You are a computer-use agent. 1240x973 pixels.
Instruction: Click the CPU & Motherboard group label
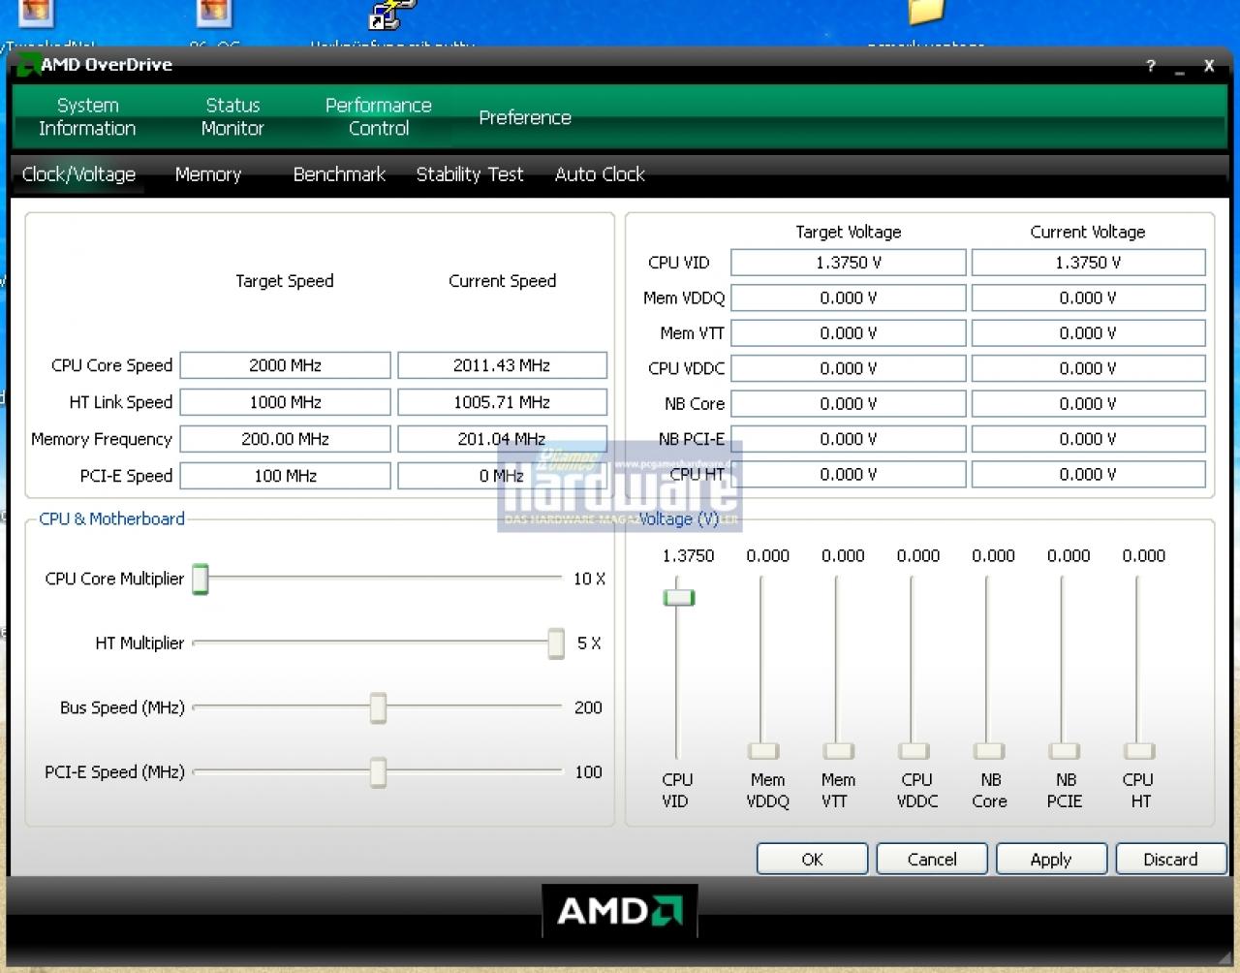click(x=112, y=518)
